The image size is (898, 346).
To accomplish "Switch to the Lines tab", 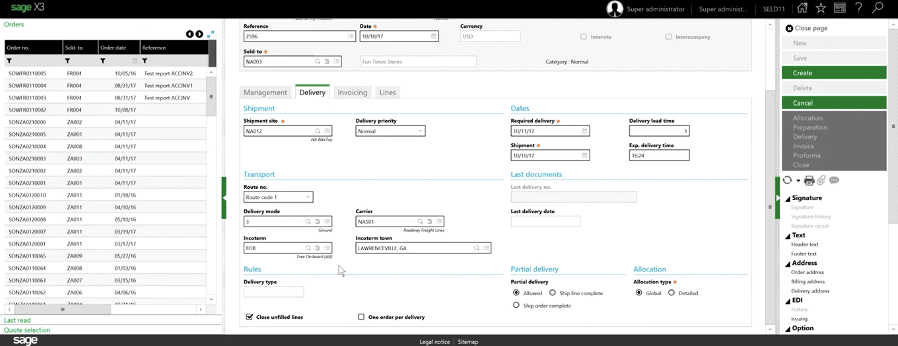I will pos(388,92).
